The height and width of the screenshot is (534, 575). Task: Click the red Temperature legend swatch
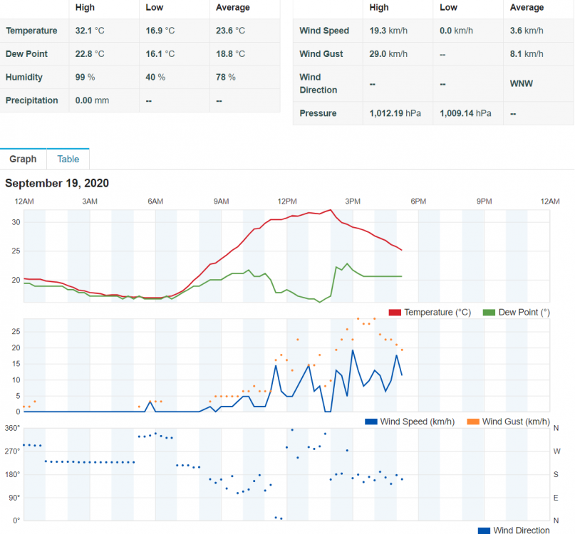click(x=395, y=313)
